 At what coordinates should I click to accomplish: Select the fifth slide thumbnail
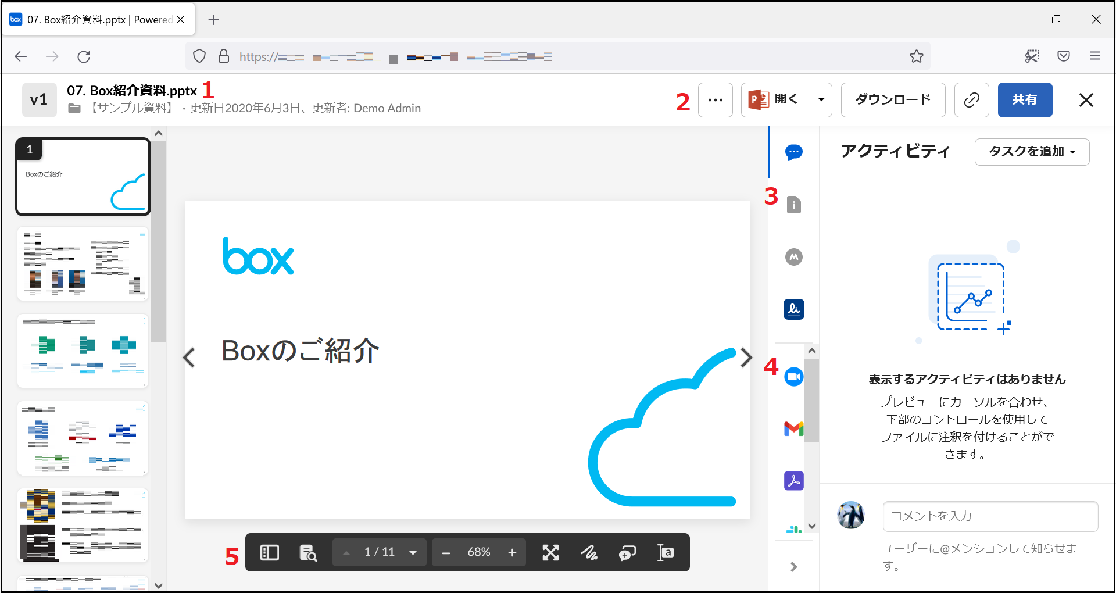tap(83, 526)
